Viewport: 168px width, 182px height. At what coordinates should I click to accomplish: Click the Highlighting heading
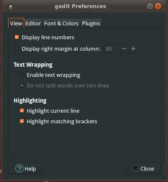[x=30, y=101]
